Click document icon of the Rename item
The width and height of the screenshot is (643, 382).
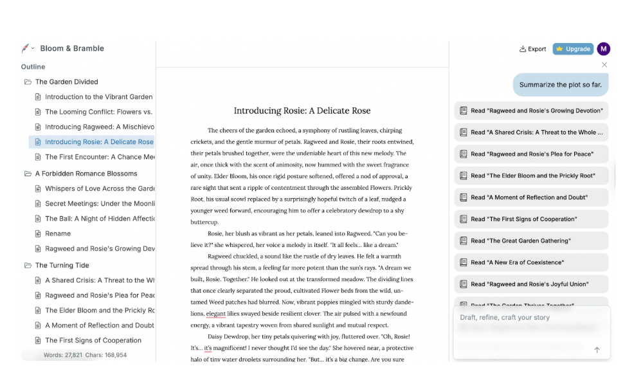tap(38, 234)
